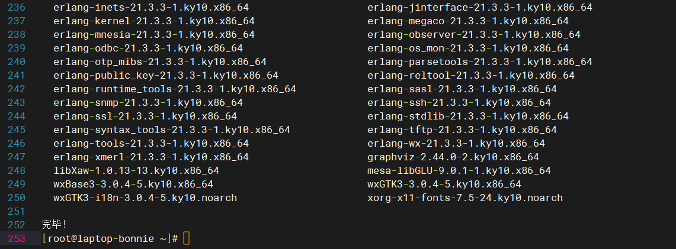This screenshot has width=676, height=249.
Task: Click mesa-libGLU-9.0.1-1 package text
Action: click(x=459, y=171)
